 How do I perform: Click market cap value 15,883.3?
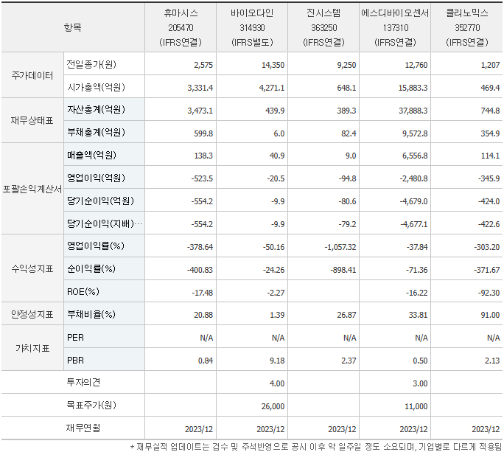pos(413,88)
